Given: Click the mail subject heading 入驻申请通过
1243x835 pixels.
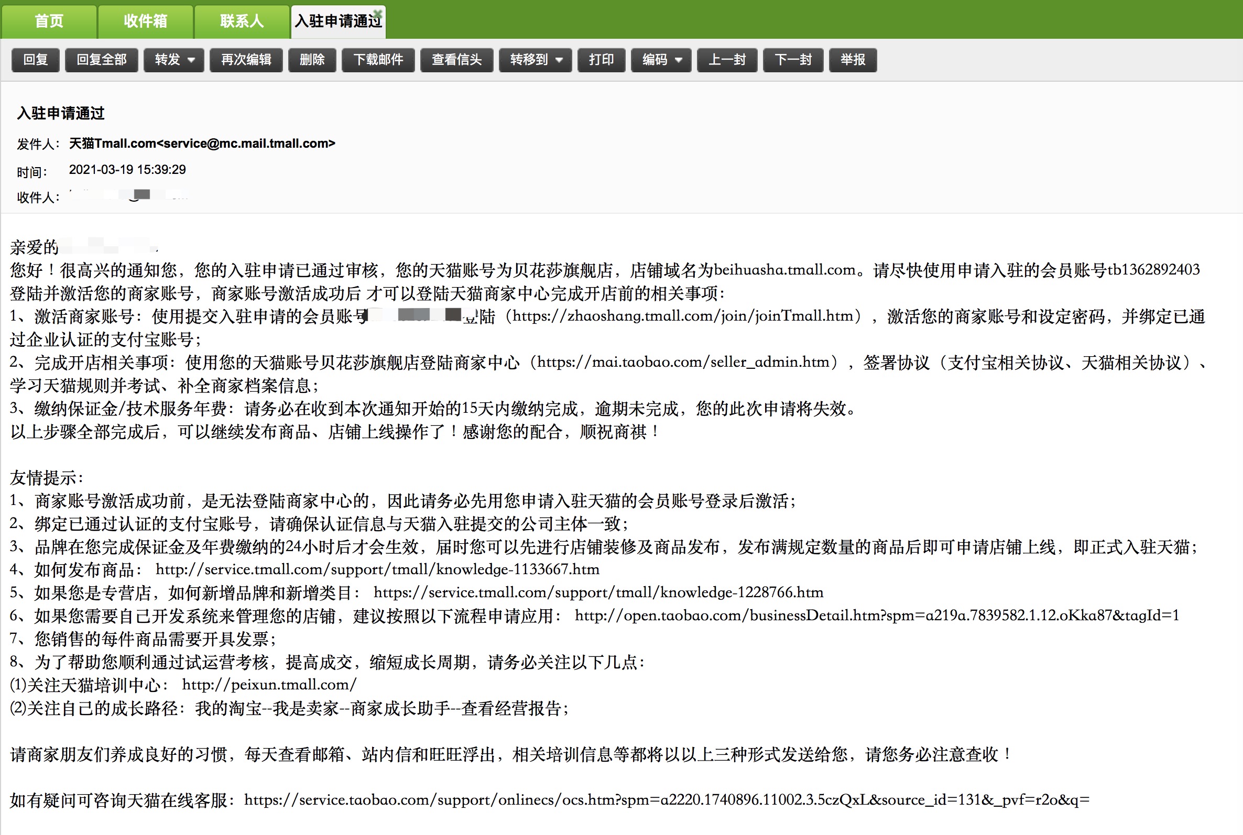Looking at the screenshot, I should pyautogui.click(x=61, y=114).
